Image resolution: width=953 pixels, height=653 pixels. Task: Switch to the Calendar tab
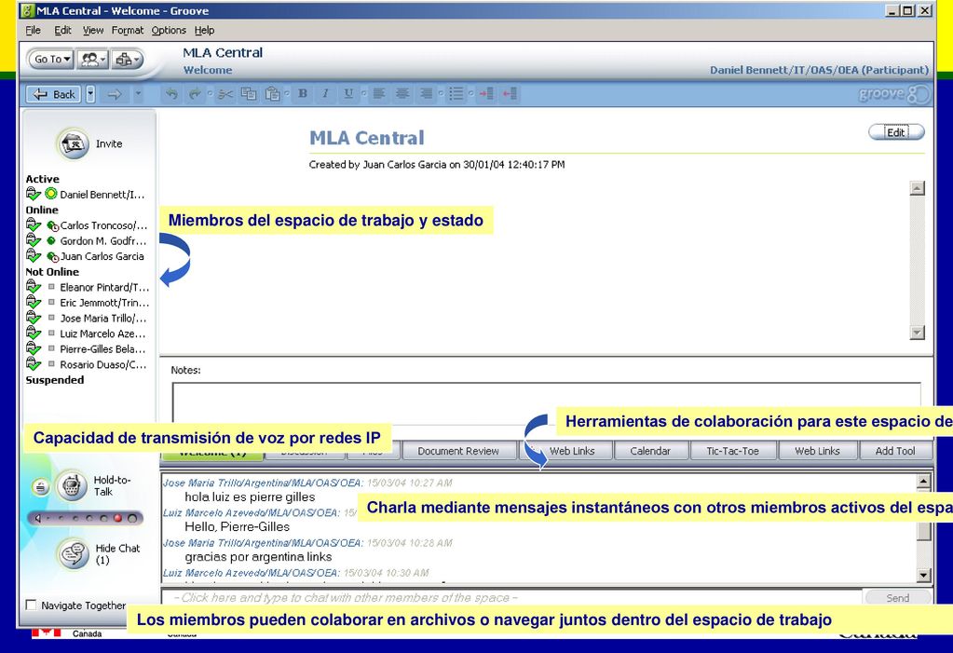tap(650, 451)
